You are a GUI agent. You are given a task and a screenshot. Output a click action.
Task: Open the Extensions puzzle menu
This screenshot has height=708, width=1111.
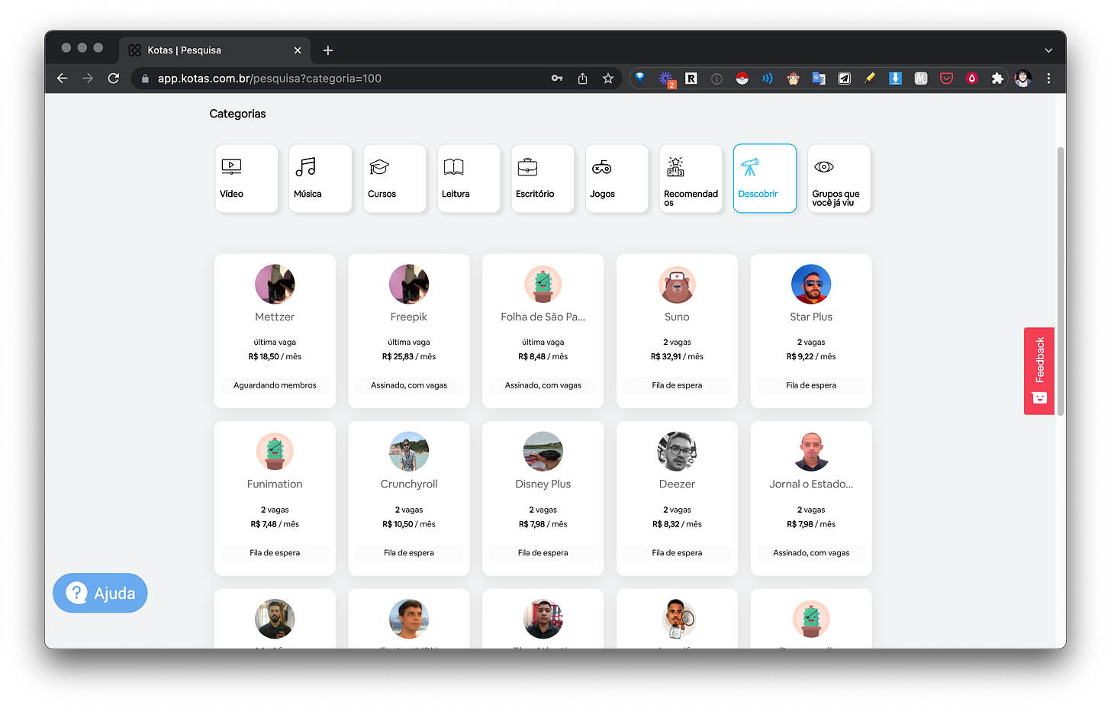pyautogui.click(x=997, y=78)
